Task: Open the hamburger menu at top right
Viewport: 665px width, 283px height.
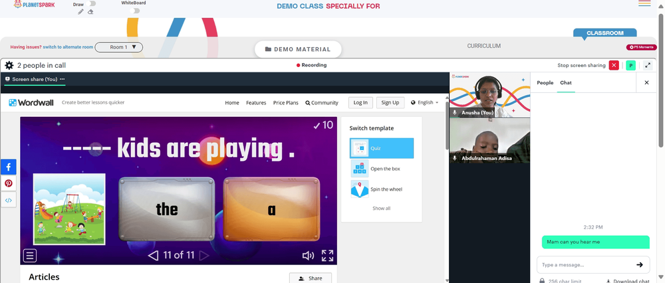Action: tap(644, 3)
